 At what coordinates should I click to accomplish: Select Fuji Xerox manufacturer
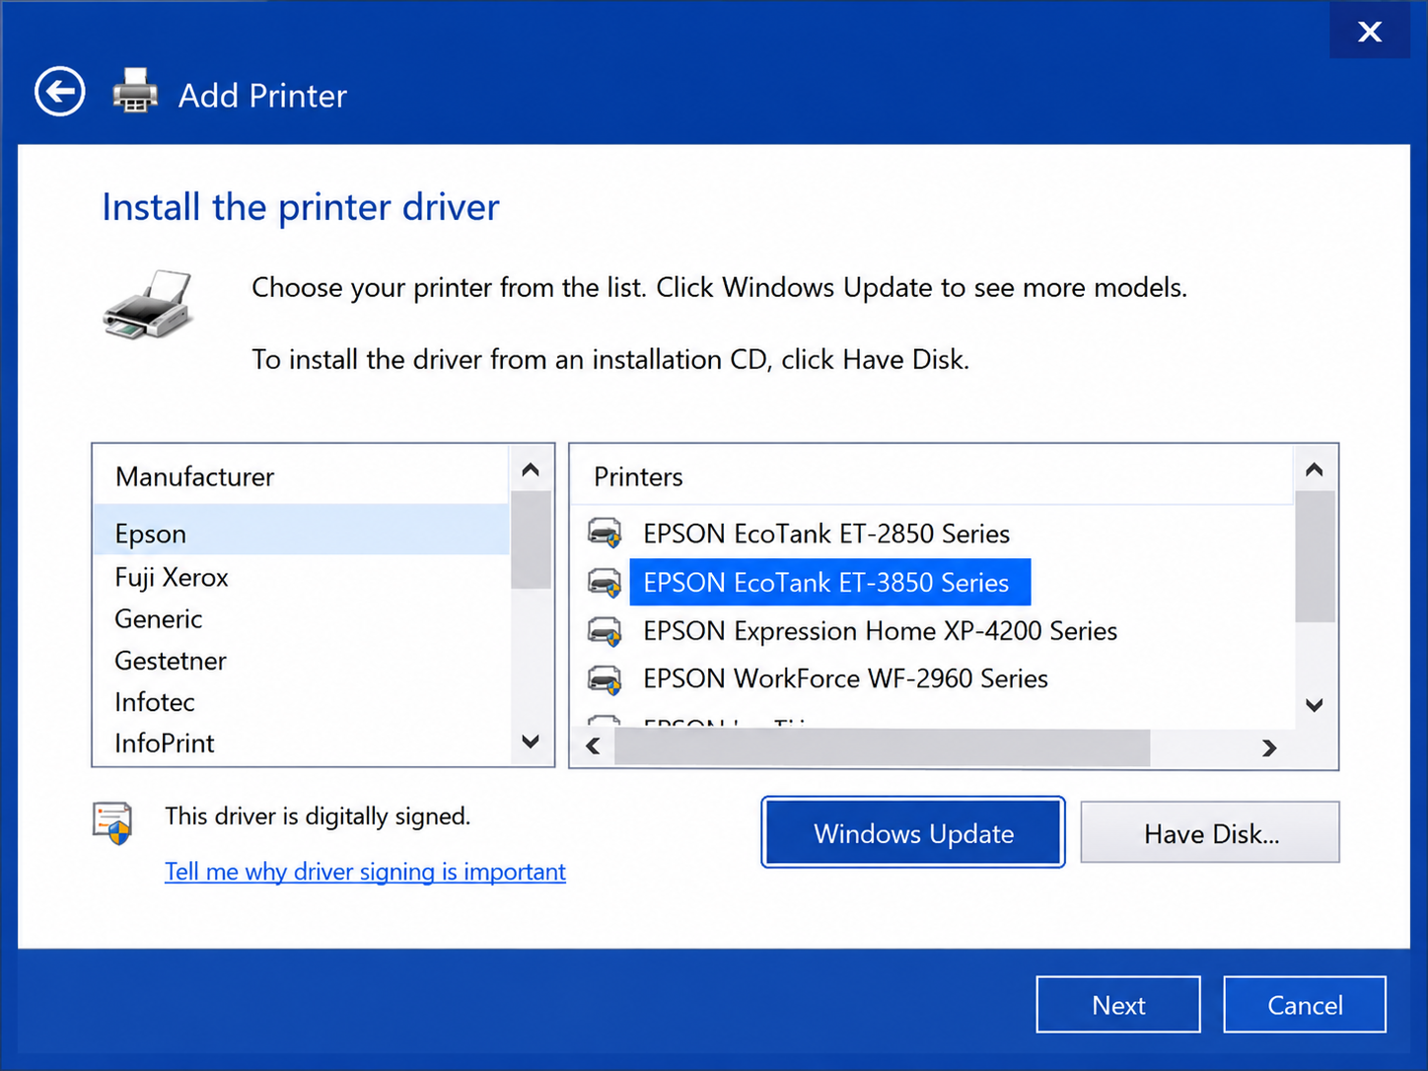tap(302, 577)
